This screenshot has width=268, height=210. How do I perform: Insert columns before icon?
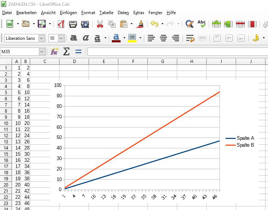coord(228,24)
